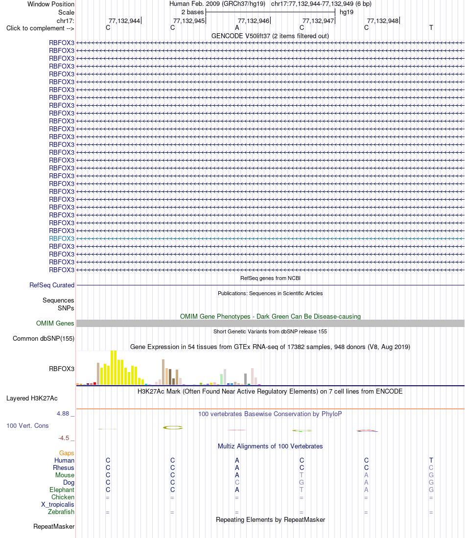Open the 'H3K27Ac Mark' ENCODE track title
Viewport: 465px width, 538px height.
click(270, 392)
